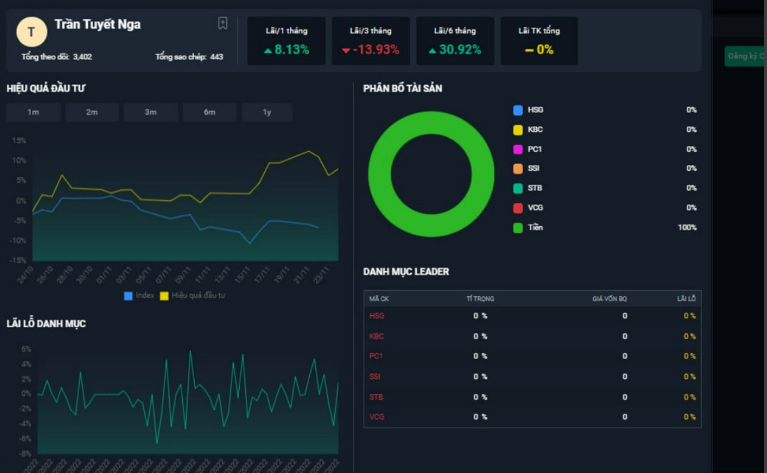Click the SSI orange legend square
Screen dimensions: 767x473
coord(518,168)
